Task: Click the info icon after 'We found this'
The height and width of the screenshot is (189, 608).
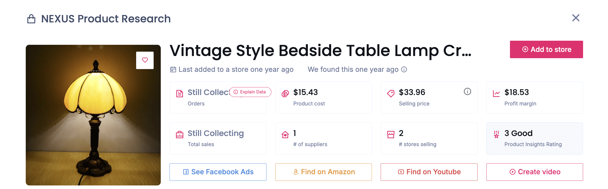Action: (x=404, y=69)
